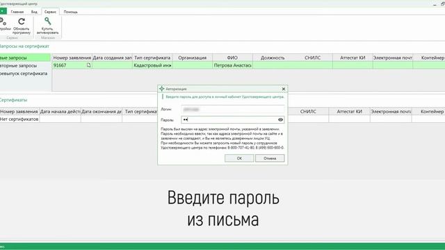Open the Помощь tab
Viewport: 445px width, 250px height.
pyautogui.click(x=70, y=12)
